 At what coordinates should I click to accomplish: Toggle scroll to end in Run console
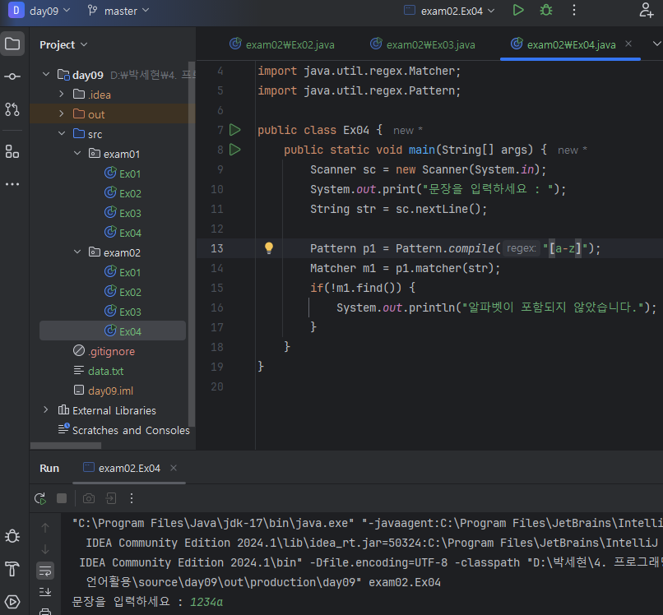(x=45, y=591)
